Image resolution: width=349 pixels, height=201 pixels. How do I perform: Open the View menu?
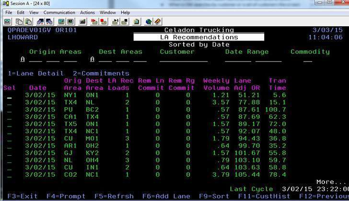[34, 12]
